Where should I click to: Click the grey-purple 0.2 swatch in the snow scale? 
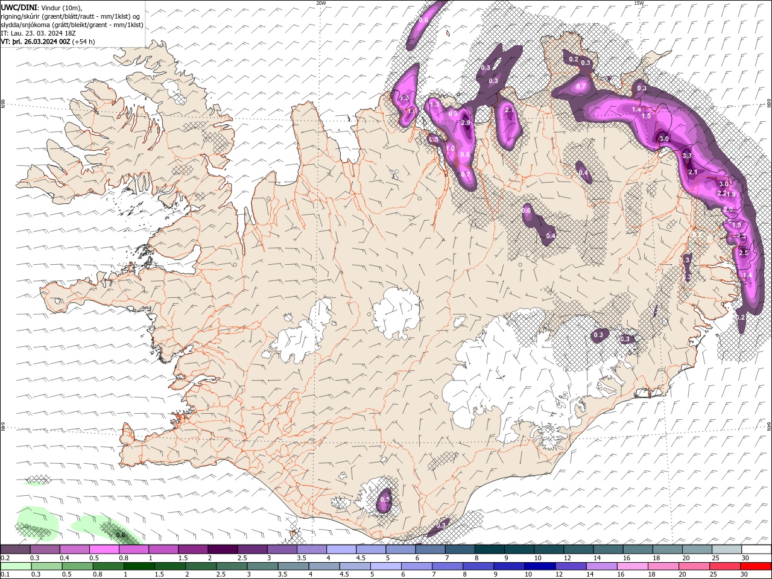point(15,549)
